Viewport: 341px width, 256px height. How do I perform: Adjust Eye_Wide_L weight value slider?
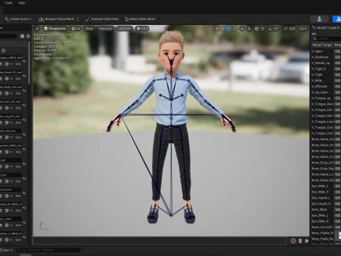[337, 186]
